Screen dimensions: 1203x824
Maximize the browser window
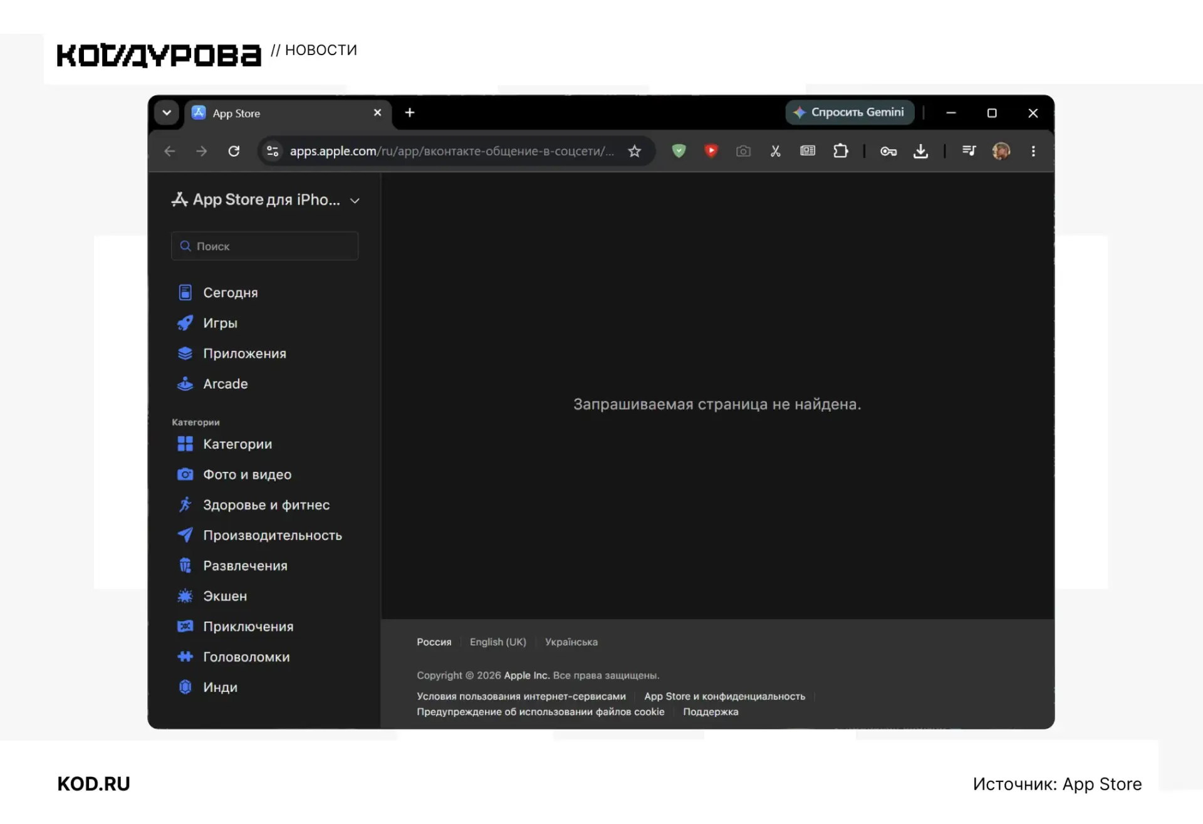click(x=992, y=113)
